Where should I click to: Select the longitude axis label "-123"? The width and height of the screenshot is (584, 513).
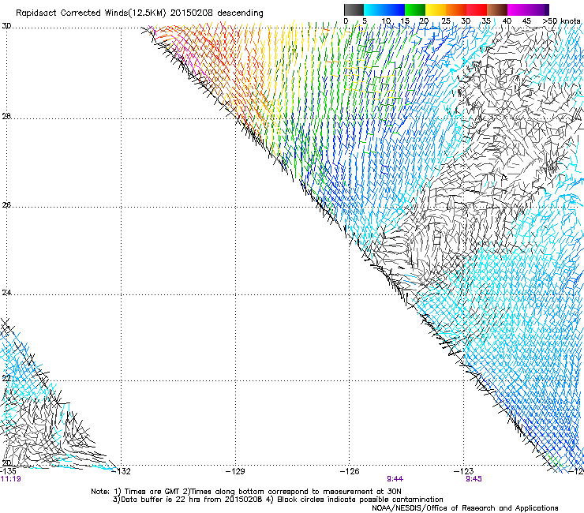(464, 471)
